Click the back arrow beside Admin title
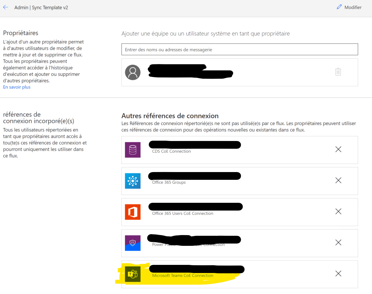This screenshot has width=372, height=294. pyautogui.click(x=6, y=7)
